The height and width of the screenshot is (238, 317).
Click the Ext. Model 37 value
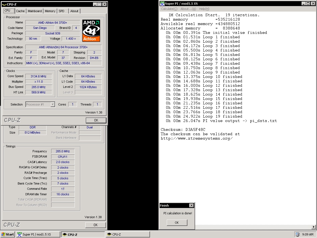[x=63, y=58]
